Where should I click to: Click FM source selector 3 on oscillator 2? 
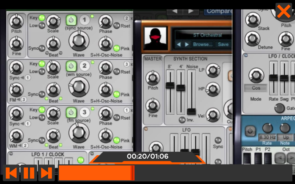click(24, 99)
